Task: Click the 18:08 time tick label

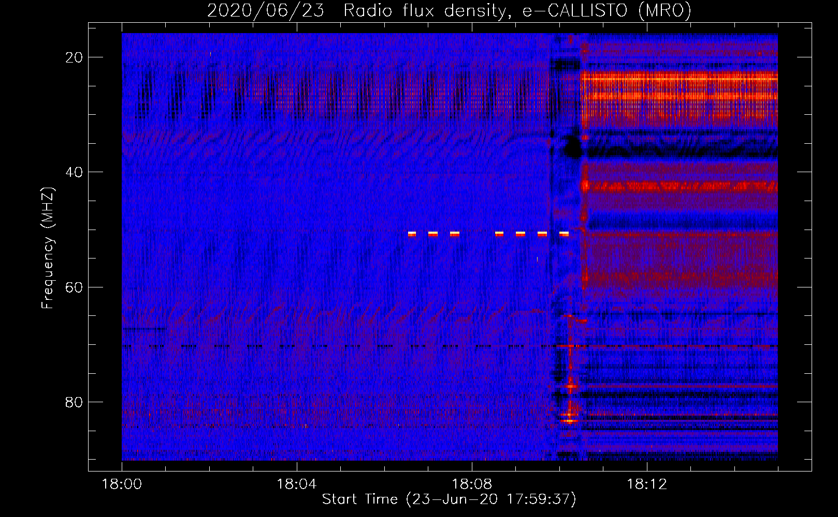Action: tap(471, 484)
